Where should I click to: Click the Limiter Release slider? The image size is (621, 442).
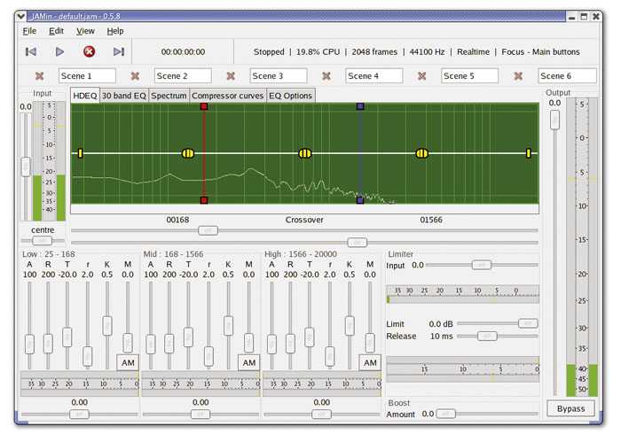(487, 336)
